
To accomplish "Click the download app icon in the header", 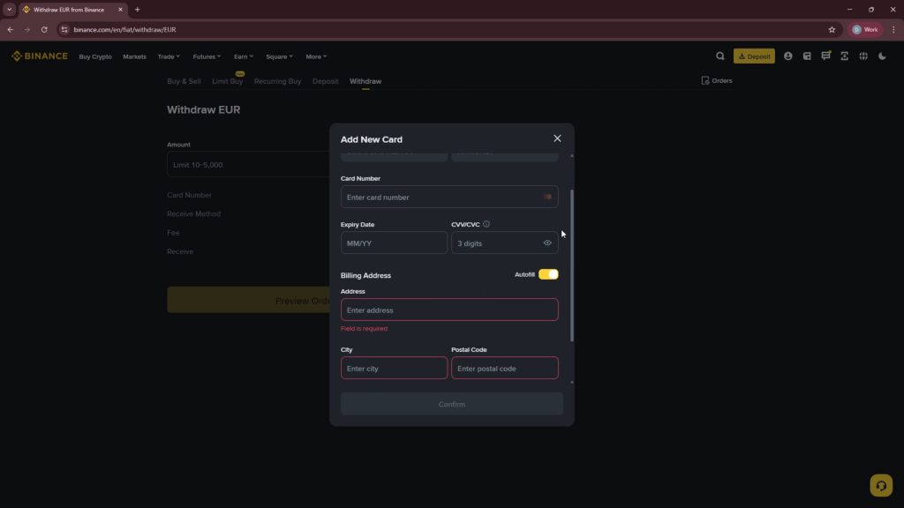I will (x=844, y=56).
